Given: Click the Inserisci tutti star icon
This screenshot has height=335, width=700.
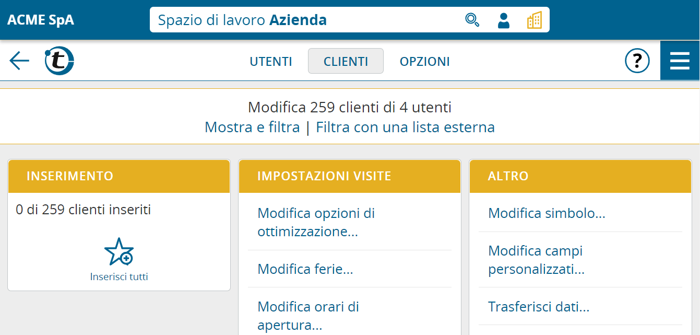Looking at the screenshot, I should 119,252.
